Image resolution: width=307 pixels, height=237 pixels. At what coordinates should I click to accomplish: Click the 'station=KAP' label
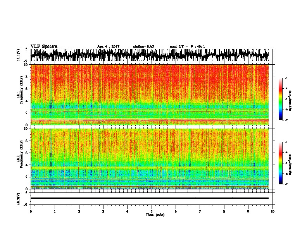tap(144, 46)
